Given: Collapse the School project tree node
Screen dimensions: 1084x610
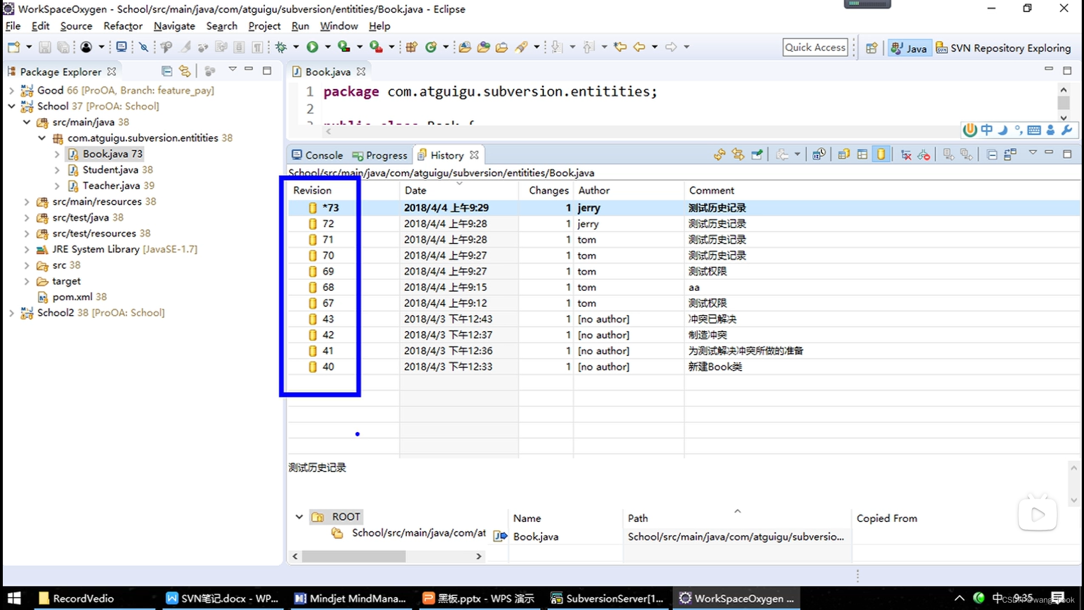Looking at the screenshot, I should tap(11, 106).
